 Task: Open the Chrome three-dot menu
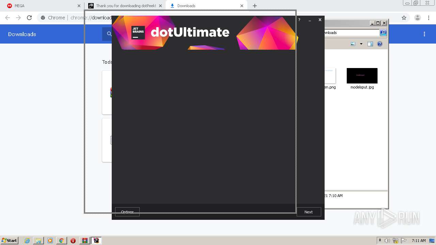pos(429,18)
